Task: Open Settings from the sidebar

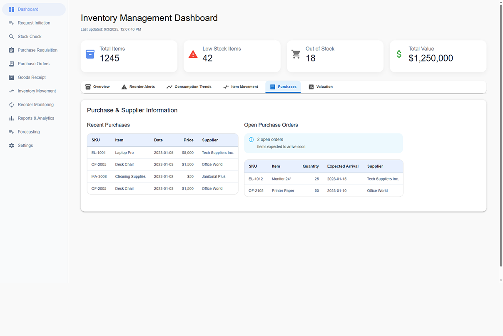Action: click(x=34, y=146)
